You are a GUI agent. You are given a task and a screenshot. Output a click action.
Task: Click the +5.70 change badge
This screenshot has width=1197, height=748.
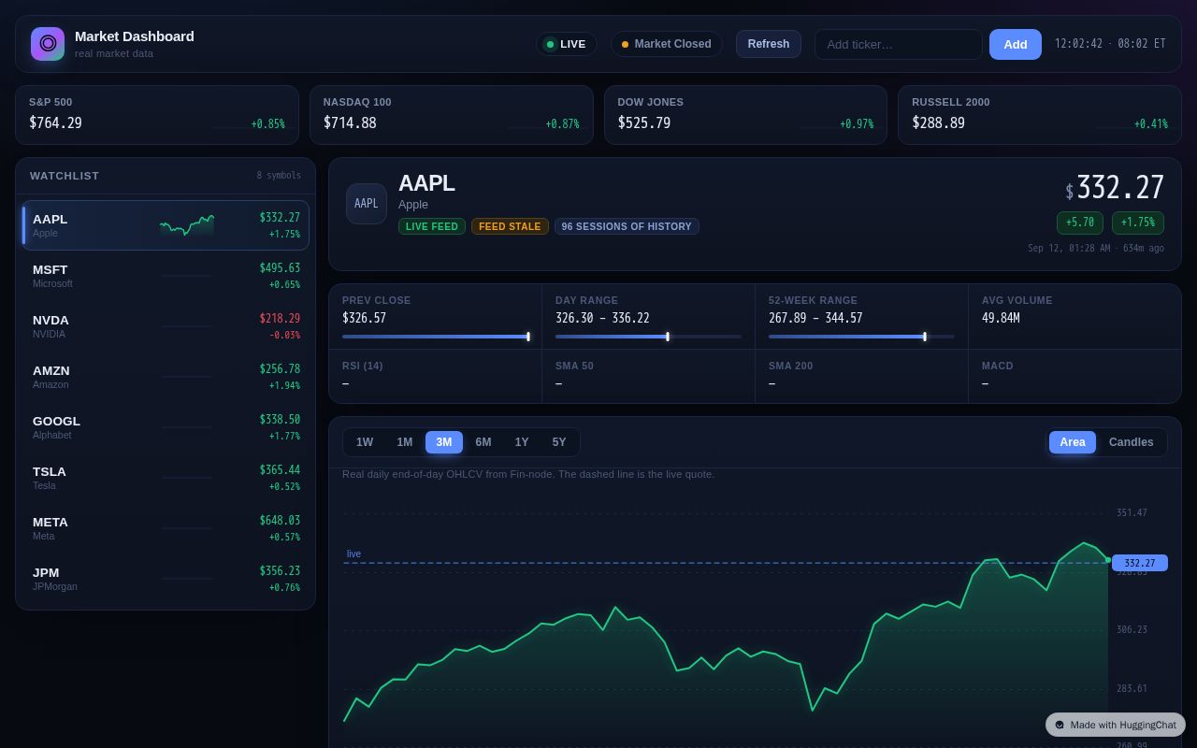pos(1080,223)
